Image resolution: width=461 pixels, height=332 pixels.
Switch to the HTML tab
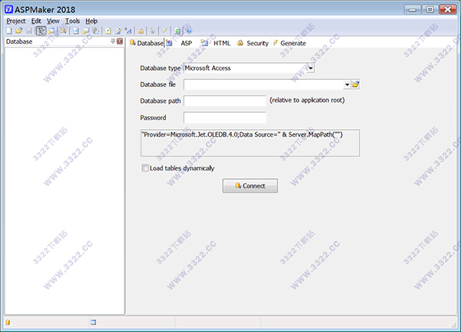click(216, 43)
